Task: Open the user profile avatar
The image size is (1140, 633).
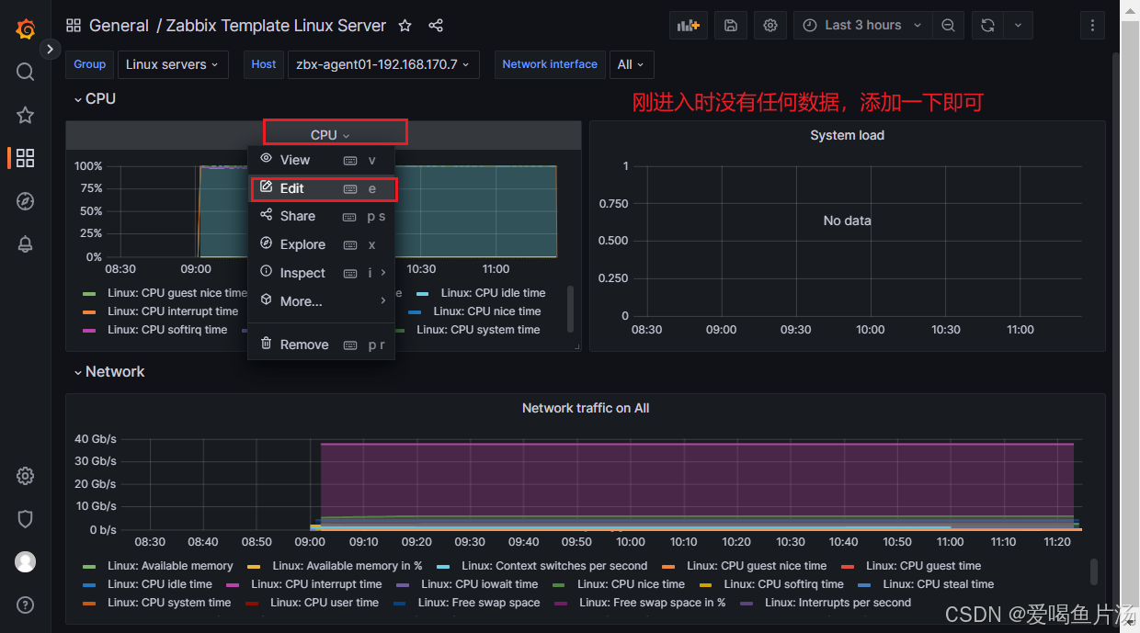Action: point(26,561)
